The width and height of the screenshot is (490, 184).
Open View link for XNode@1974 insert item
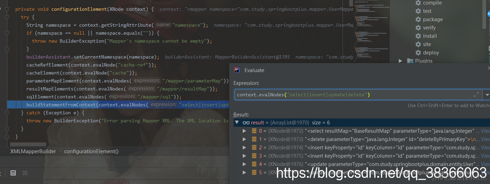point(485,148)
